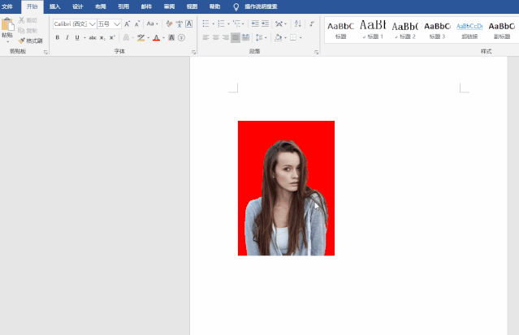
Task: Toggle justify paragraph alignment
Action: click(x=236, y=37)
